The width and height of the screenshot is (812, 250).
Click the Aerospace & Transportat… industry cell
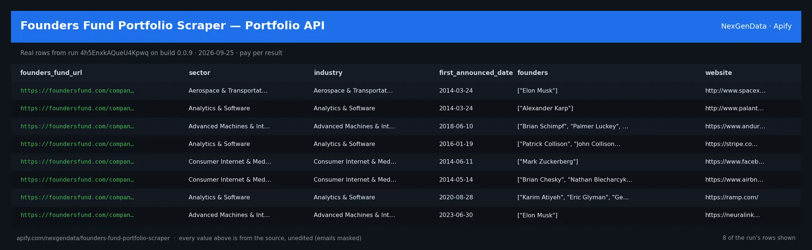pyautogui.click(x=353, y=91)
